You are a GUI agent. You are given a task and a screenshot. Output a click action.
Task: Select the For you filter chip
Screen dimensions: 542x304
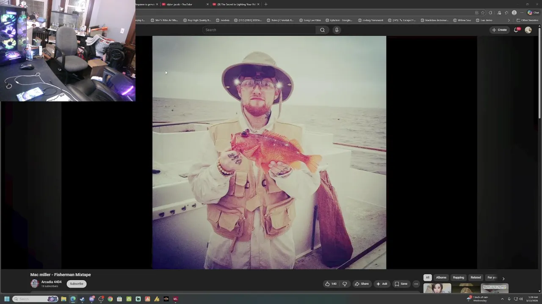pyautogui.click(x=492, y=277)
